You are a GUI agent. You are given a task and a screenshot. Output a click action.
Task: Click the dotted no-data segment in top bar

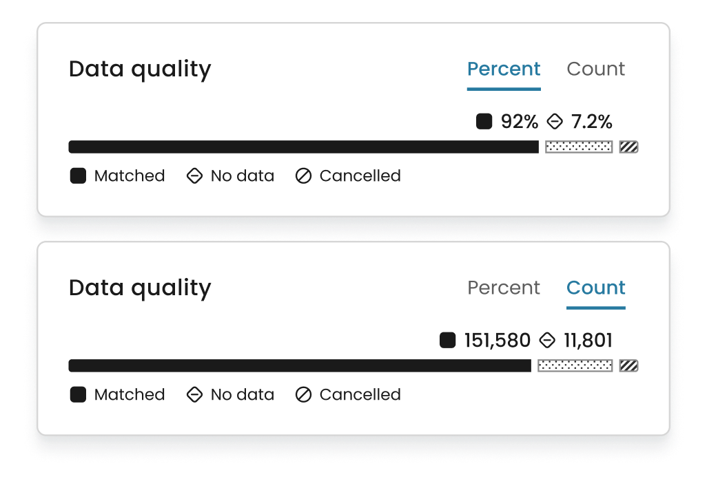point(579,147)
